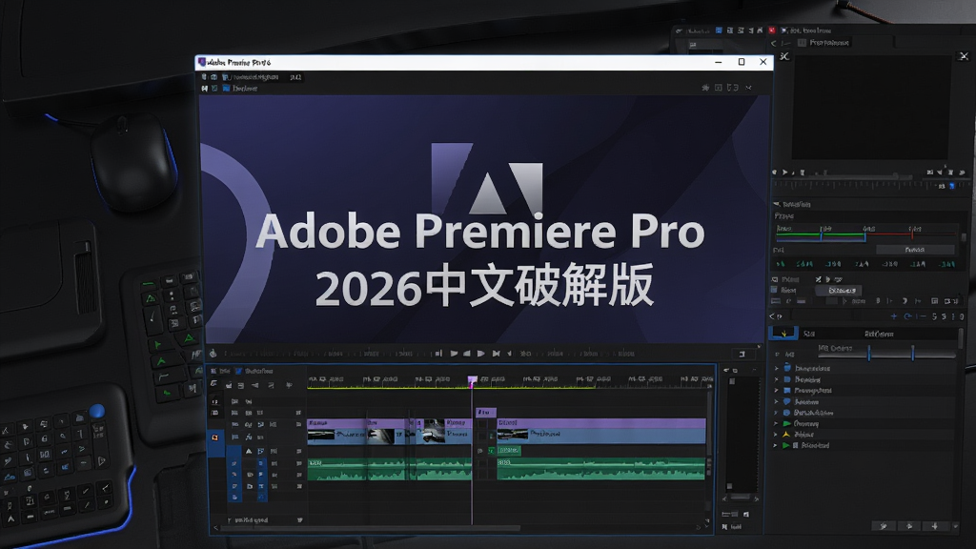Expand the tree row with a single green triangle

tap(776, 424)
